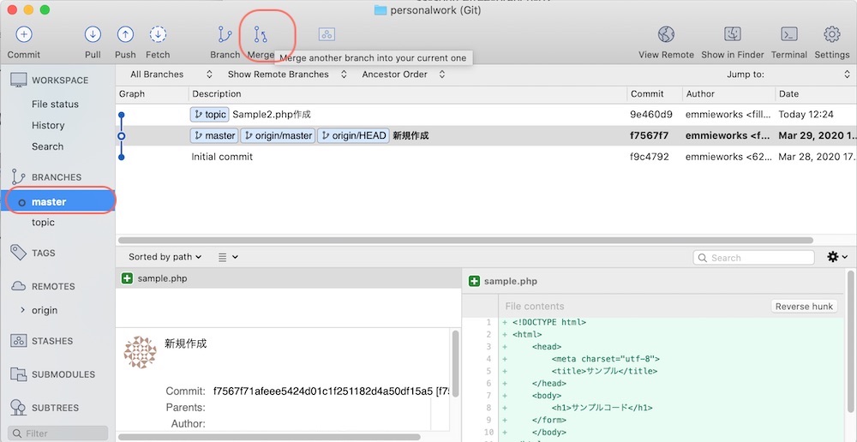The height and width of the screenshot is (442, 857).
Task: Open the Branch tool in toolbar
Action: (x=225, y=34)
